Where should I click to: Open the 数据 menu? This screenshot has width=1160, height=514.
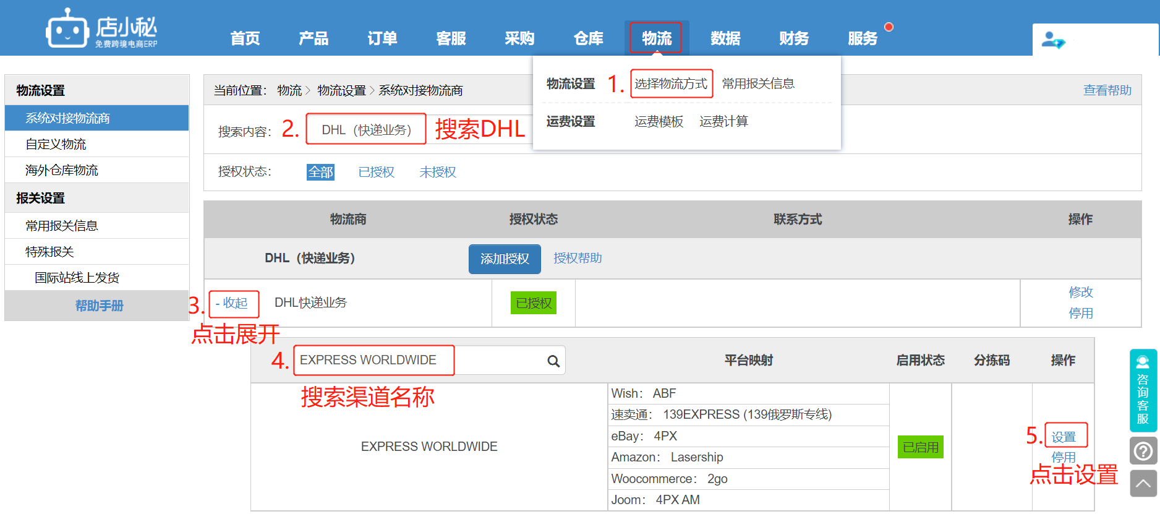click(725, 38)
